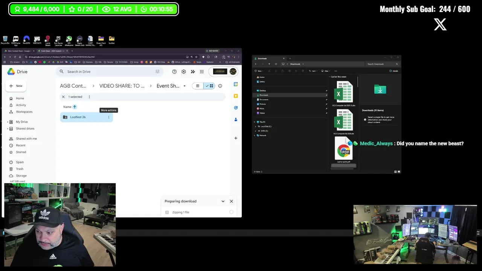Screen dimensions: 482x271
Task: Reload page in Chrome toolbar
Action: 15,57
